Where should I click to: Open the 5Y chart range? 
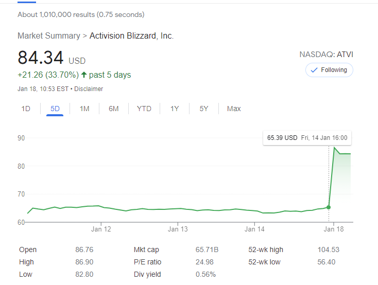point(204,109)
